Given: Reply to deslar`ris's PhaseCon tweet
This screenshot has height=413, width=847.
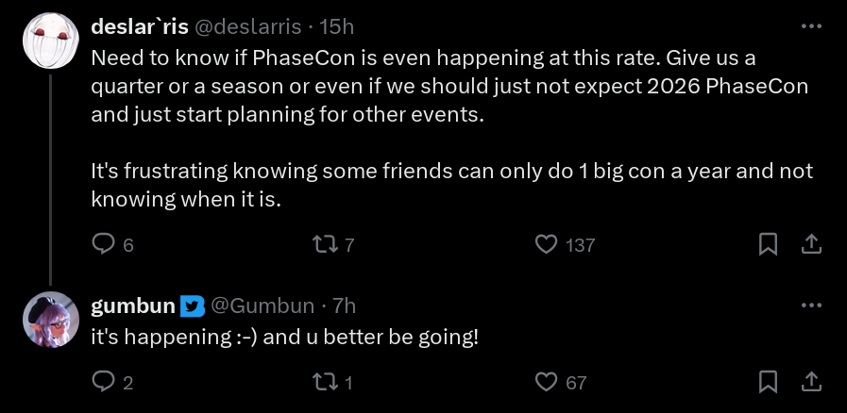Looking at the screenshot, I should (103, 244).
